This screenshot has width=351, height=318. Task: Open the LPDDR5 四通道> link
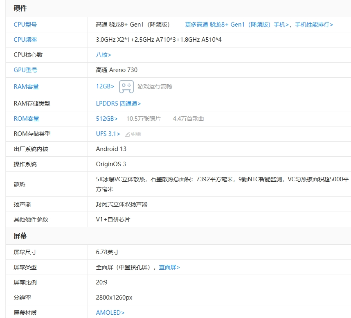118,104
